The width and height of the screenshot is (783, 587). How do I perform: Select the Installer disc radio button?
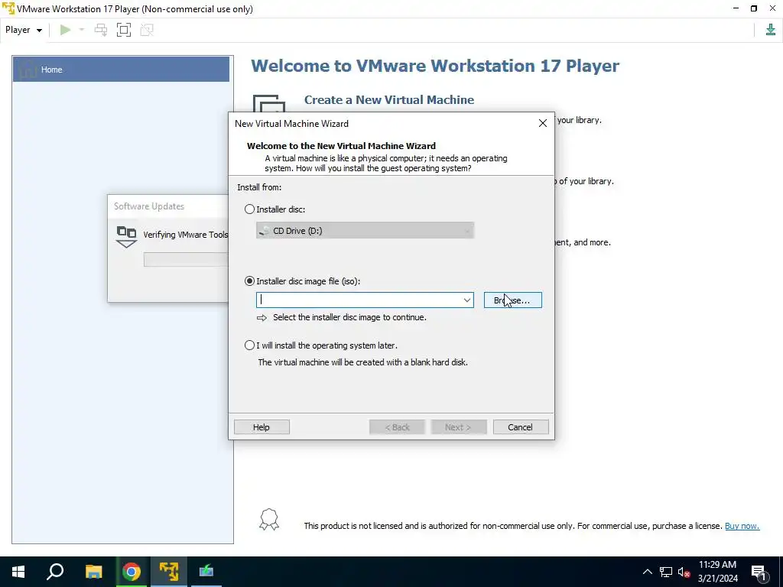[x=249, y=209]
